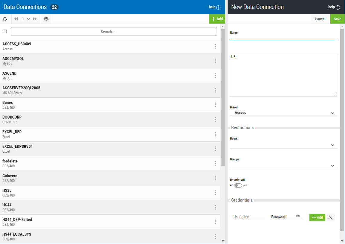The image size is (345, 244).
Task: Go to next page with forward arrows
Action: pos(35,19)
